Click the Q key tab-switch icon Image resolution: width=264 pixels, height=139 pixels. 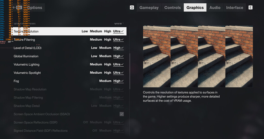click(132, 7)
